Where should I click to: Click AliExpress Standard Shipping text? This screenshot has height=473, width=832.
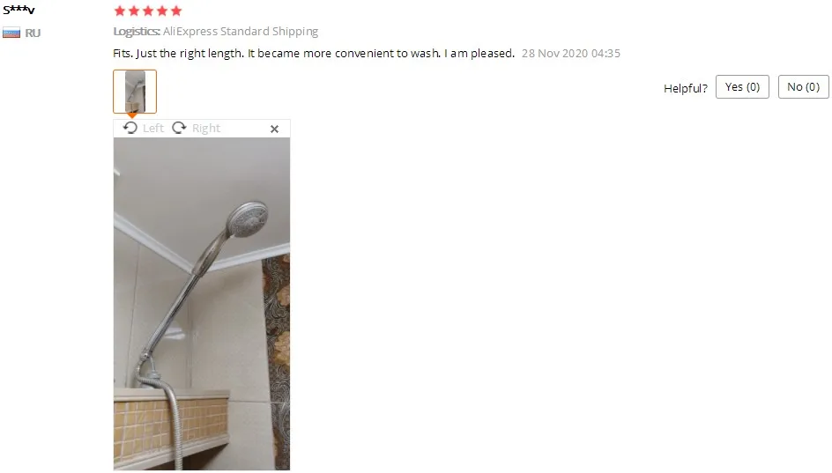pyautogui.click(x=241, y=32)
